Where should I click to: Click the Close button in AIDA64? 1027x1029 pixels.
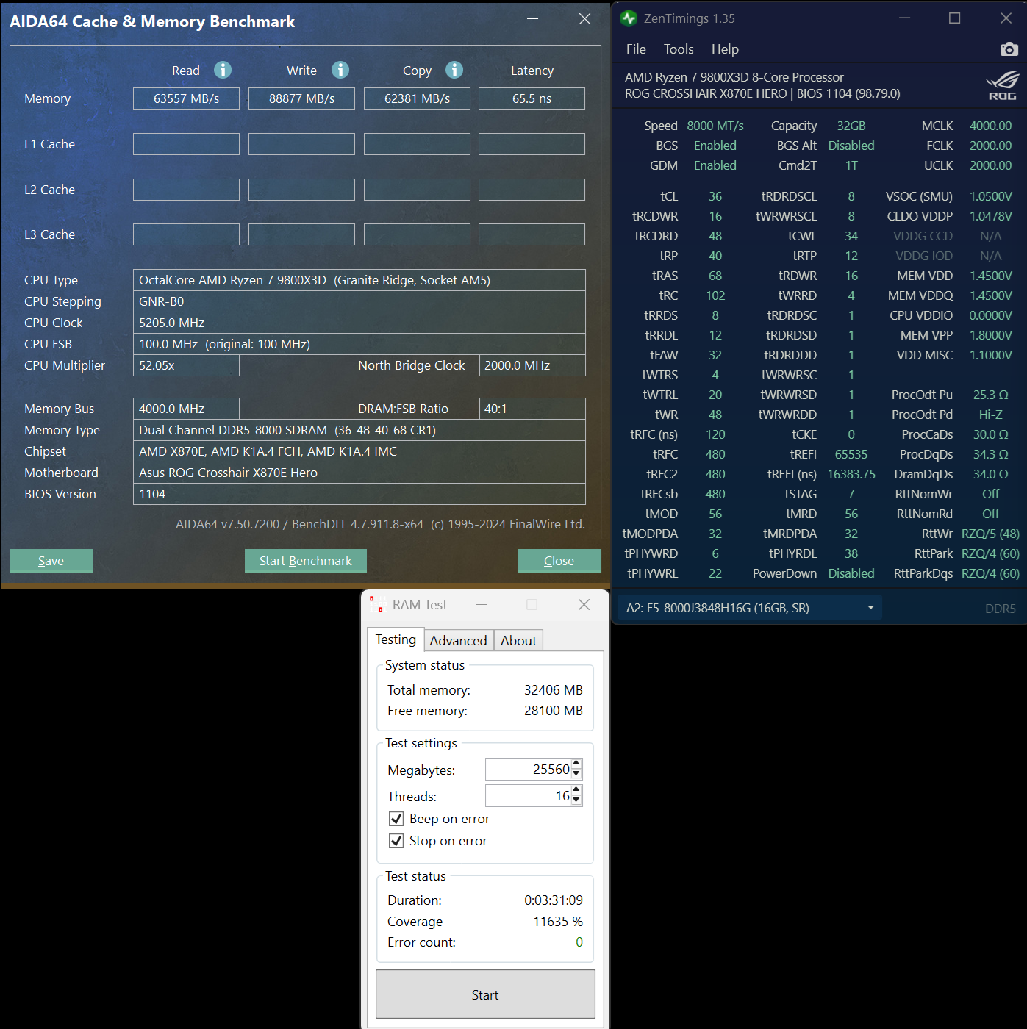tap(559, 561)
